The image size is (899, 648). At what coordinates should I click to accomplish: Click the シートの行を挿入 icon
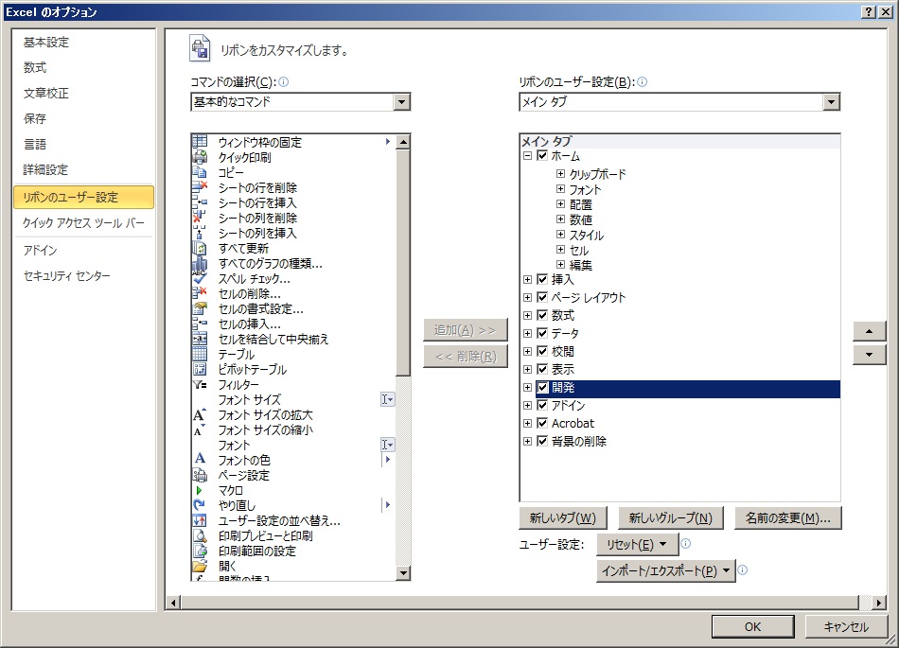click(x=200, y=202)
